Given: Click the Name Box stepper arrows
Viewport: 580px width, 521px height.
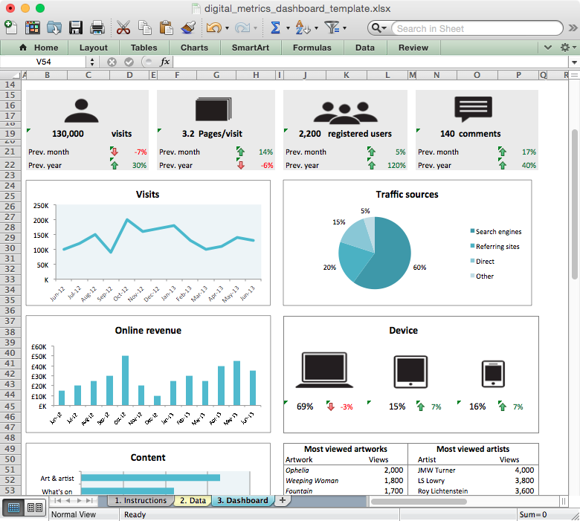Looking at the screenshot, I should coord(92,62).
